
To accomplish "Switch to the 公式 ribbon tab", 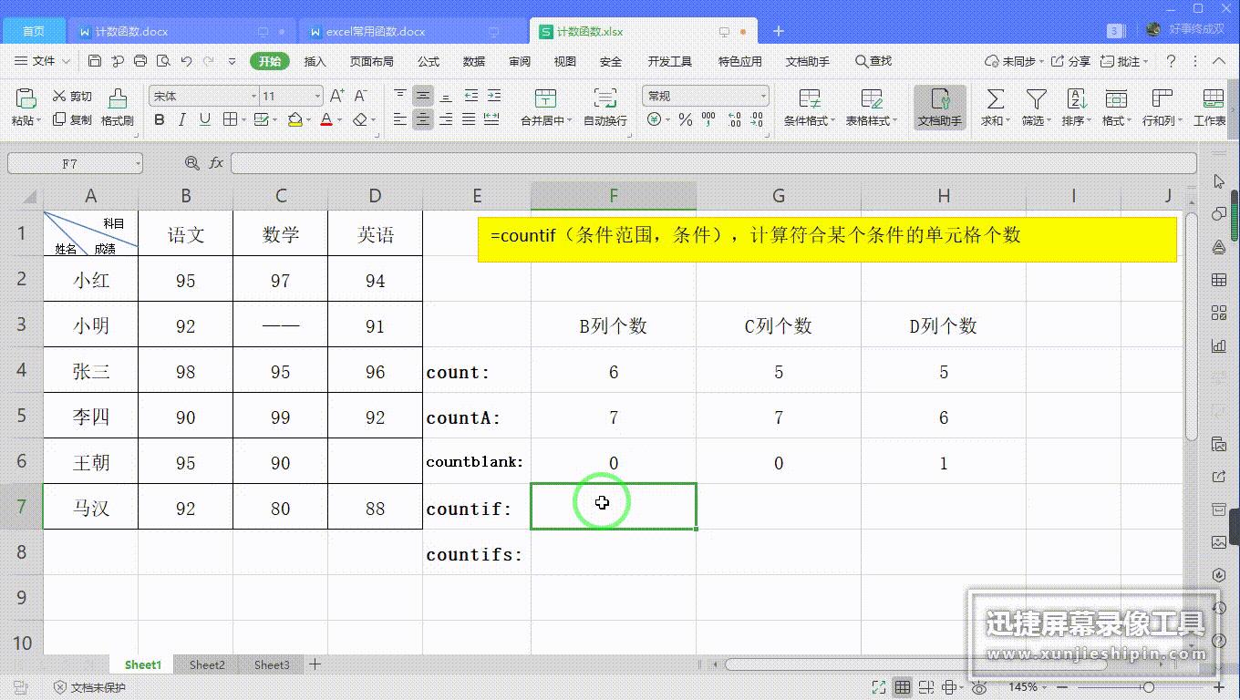I will (429, 61).
